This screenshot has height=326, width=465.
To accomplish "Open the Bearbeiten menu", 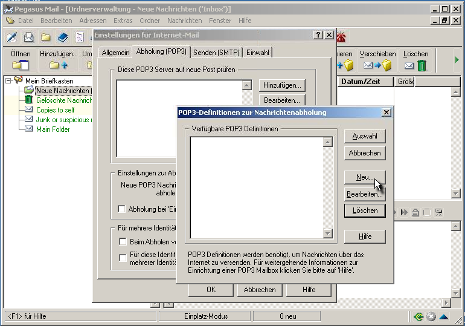I will [56, 21].
